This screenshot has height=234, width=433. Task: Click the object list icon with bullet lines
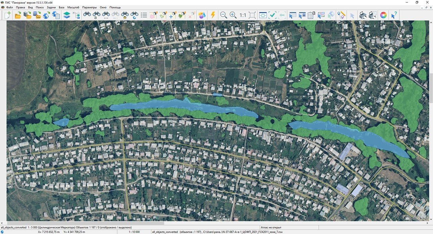click(x=144, y=15)
